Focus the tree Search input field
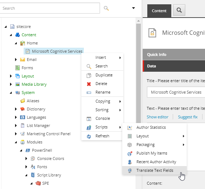 50,8
